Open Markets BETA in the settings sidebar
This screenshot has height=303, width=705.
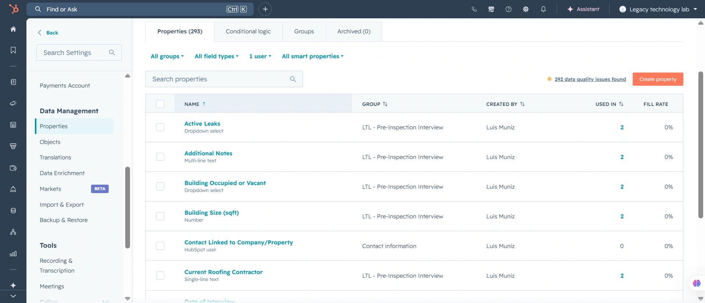[x=74, y=189]
